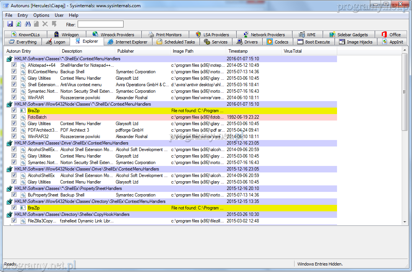Open the Entry menu
This screenshot has height=272, width=412.
pos(23,15)
